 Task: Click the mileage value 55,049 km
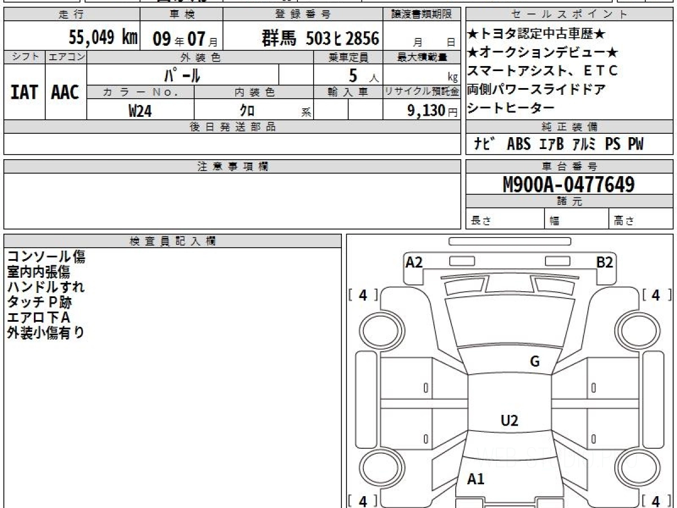pyautogui.click(x=103, y=38)
